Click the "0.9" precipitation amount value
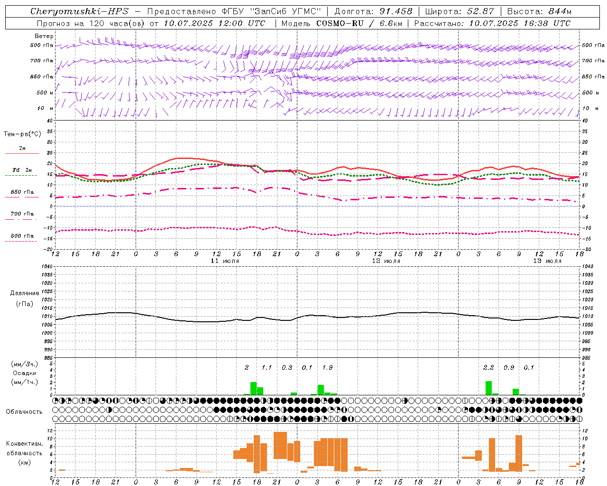This screenshot has height=486, width=607. 509,368
